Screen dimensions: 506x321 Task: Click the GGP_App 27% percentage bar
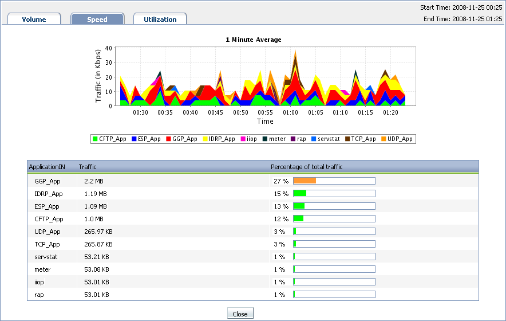tap(334, 181)
